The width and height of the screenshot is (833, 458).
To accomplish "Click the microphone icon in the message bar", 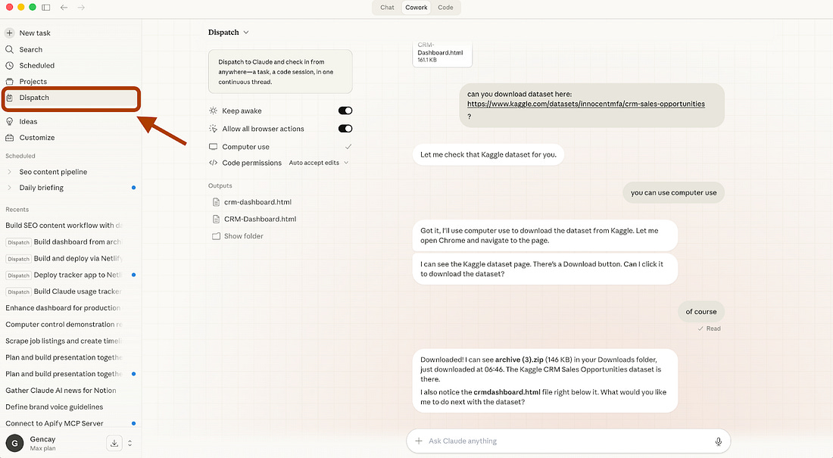I will coord(718,441).
